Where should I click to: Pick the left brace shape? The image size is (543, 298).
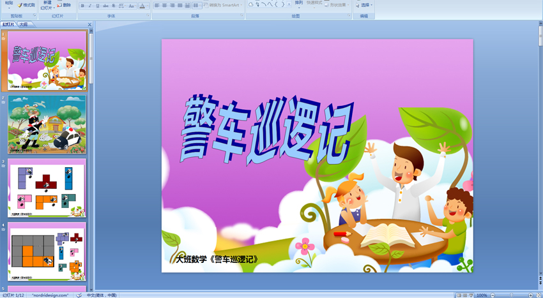tap(276, 4)
